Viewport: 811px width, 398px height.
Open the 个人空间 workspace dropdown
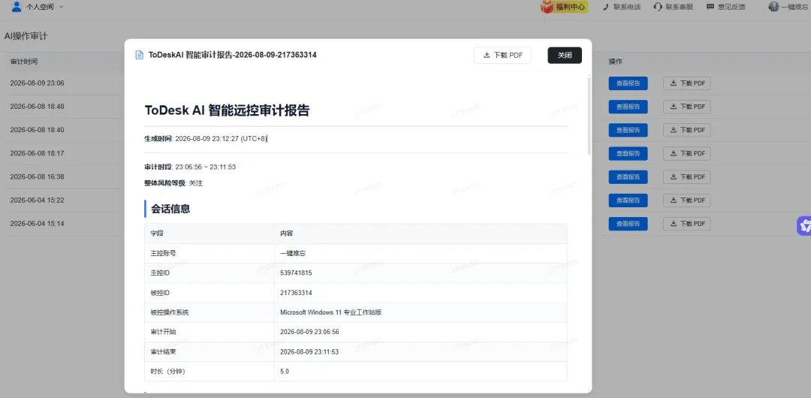coord(38,7)
